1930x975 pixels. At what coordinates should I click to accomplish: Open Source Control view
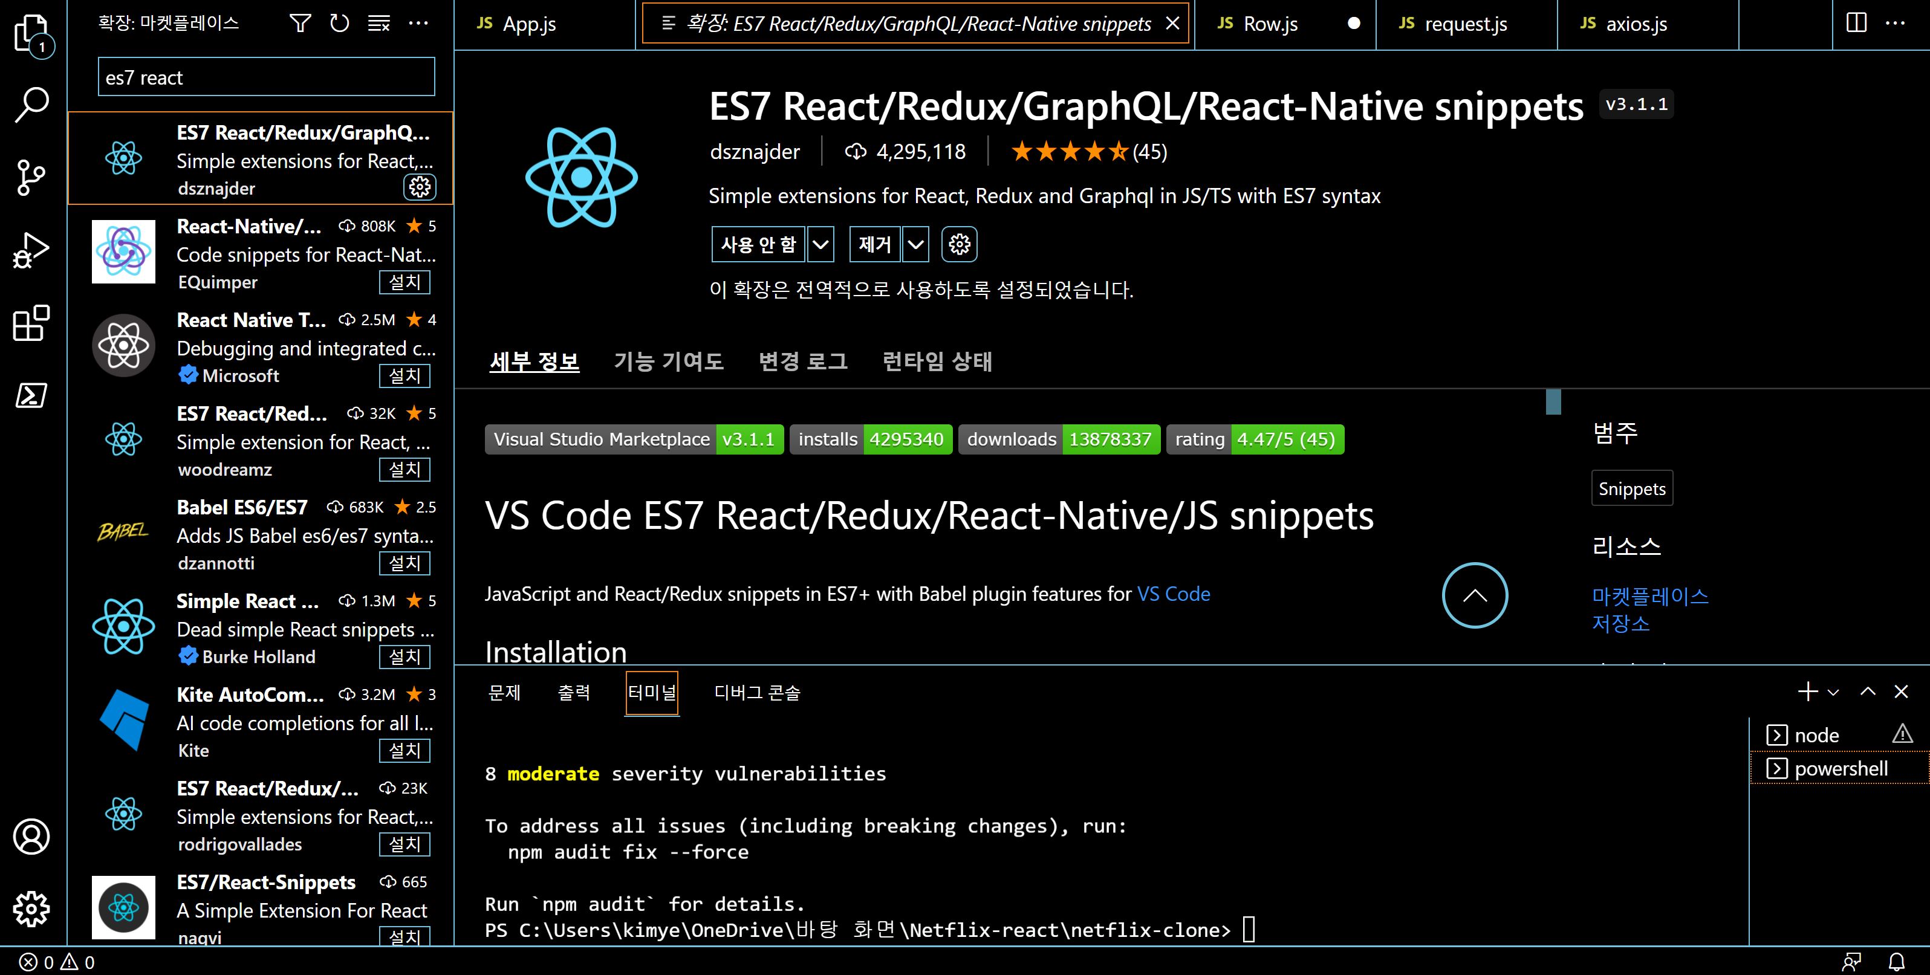tap(32, 178)
